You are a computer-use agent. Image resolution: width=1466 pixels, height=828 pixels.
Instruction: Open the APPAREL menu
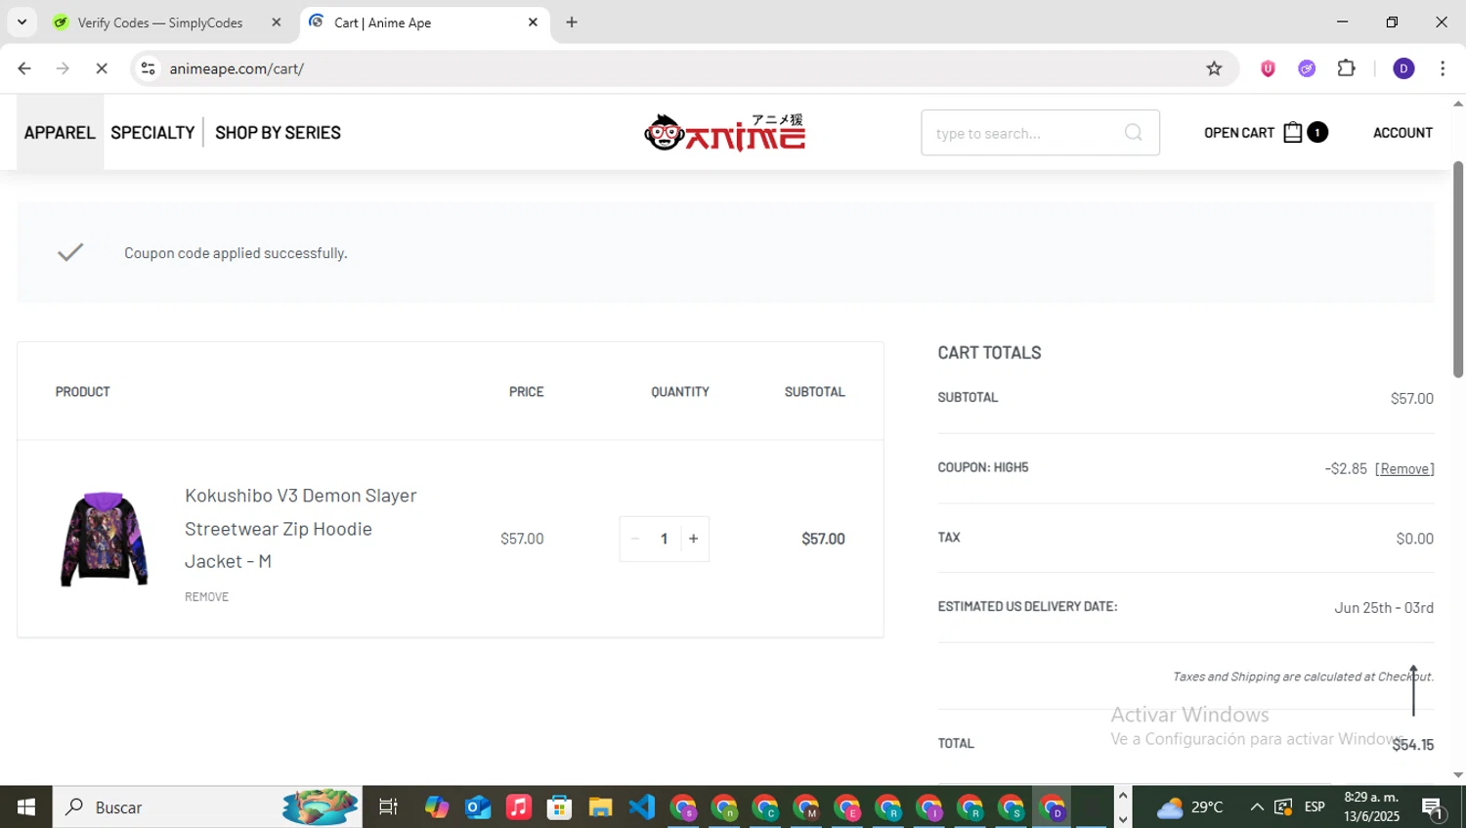pos(60,133)
